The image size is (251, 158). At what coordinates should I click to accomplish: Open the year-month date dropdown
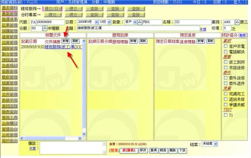tap(88, 22)
